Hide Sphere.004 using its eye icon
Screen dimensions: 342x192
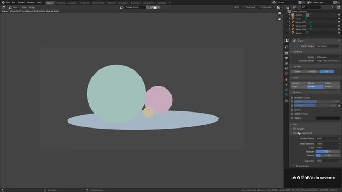tap(339, 29)
